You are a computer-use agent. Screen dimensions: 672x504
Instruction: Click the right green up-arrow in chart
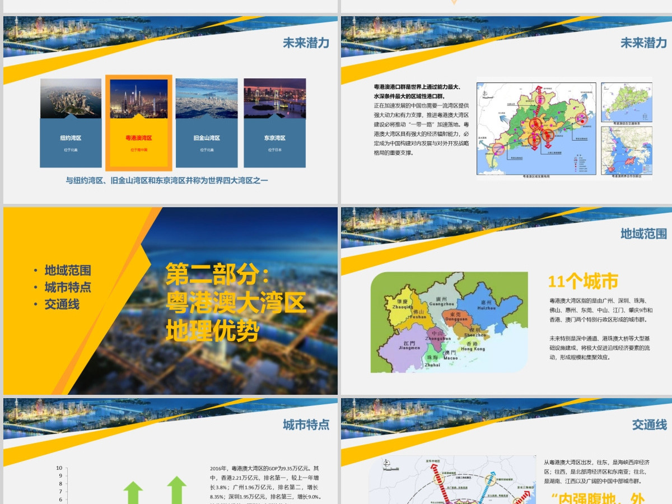click(x=176, y=490)
